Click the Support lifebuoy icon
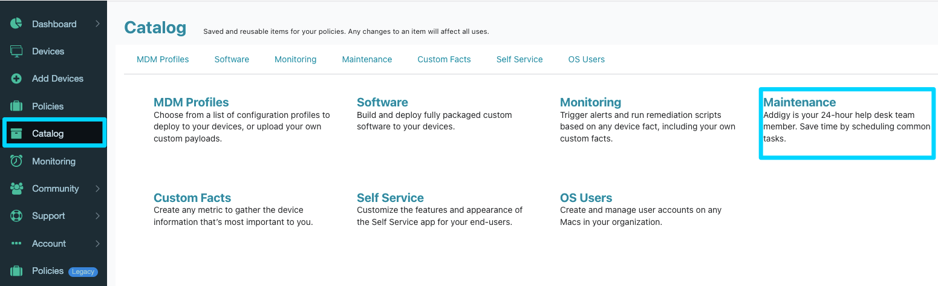This screenshot has width=938, height=286. pos(16,216)
